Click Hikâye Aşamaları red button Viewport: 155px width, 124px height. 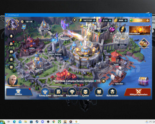(x=138, y=92)
